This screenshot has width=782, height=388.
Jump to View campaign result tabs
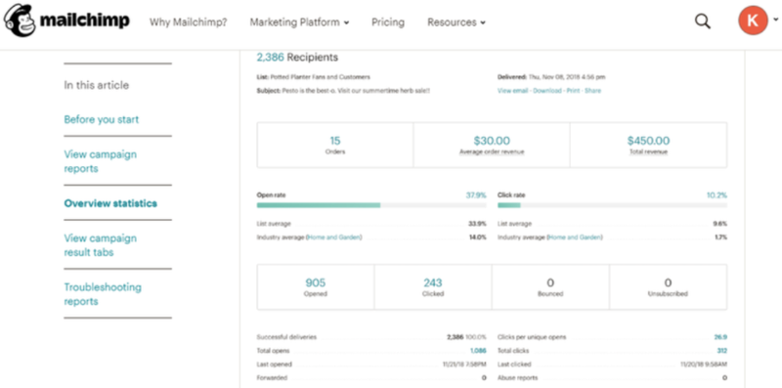(x=101, y=245)
